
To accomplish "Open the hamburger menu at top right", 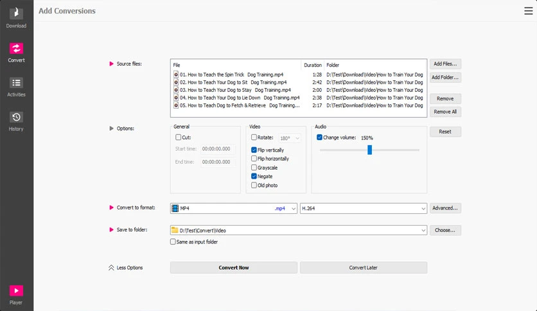I will (x=528, y=11).
